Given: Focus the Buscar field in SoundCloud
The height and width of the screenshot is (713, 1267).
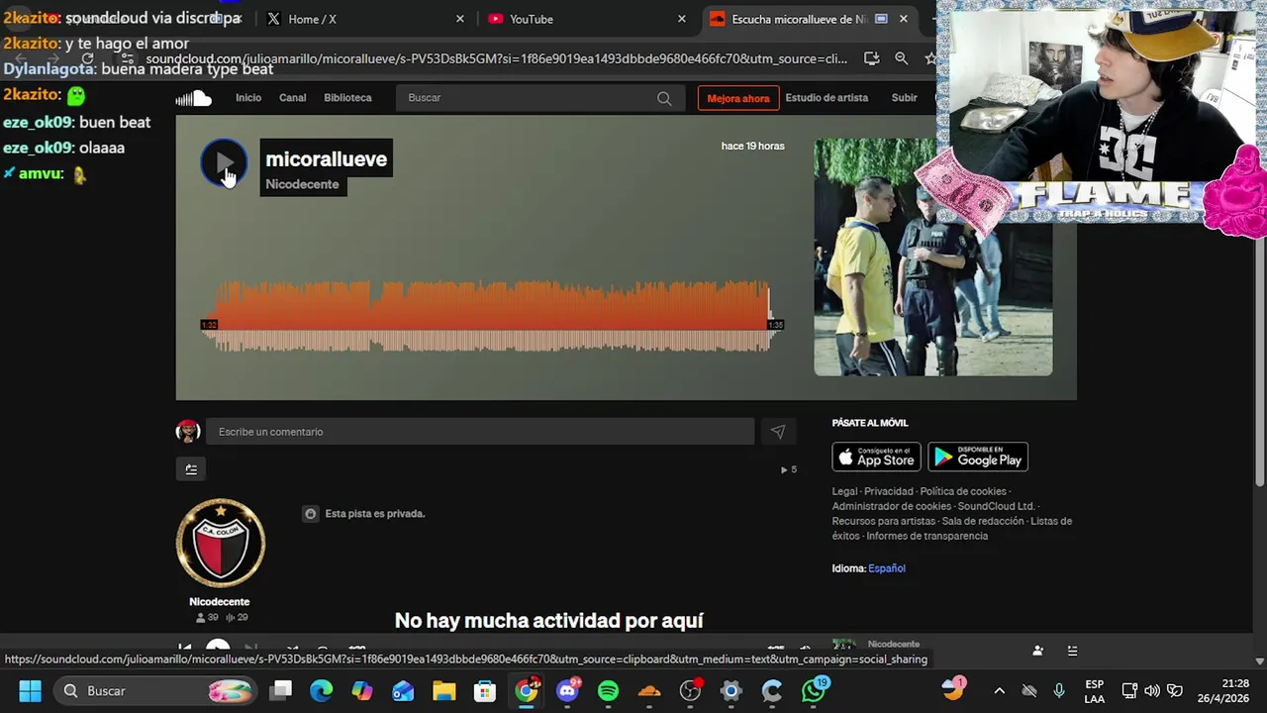Looking at the screenshot, I should click(539, 98).
